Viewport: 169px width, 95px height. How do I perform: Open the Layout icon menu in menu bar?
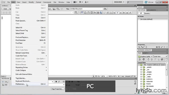[75, 2]
